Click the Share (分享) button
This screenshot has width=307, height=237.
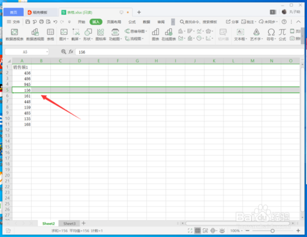pos(232,21)
